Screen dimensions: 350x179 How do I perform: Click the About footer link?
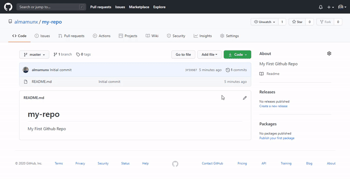coord(331,163)
